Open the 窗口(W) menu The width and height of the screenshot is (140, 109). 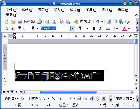(x=123, y=10)
